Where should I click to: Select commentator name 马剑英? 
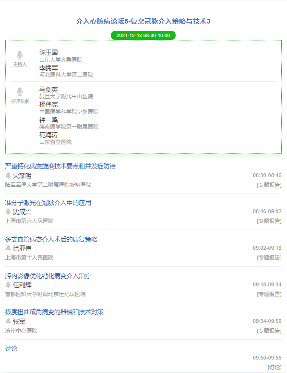click(x=48, y=90)
